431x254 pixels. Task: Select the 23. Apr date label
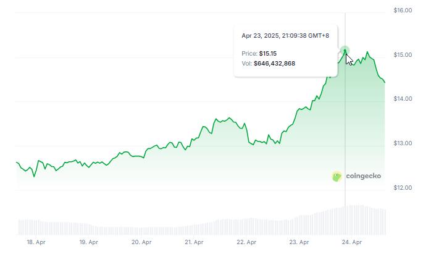[x=299, y=242]
